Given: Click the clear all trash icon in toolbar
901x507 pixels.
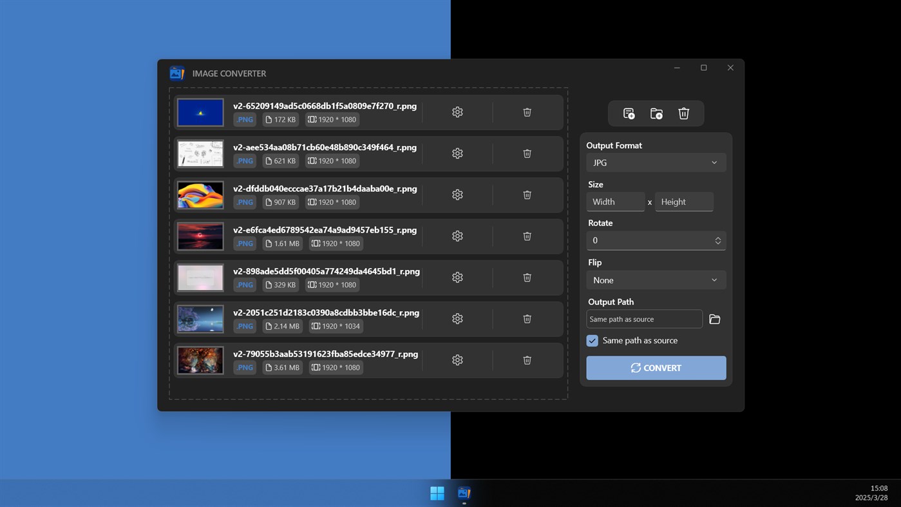Looking at the screenshot, I should (x=683, y=113).
